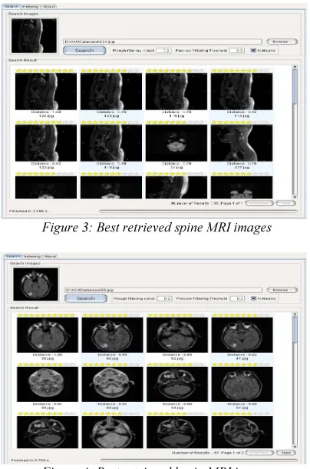This screenshot has height=469, width=310.
Task: Select spine result thumbnail 123.jpg
Action: tap(111, 91)
